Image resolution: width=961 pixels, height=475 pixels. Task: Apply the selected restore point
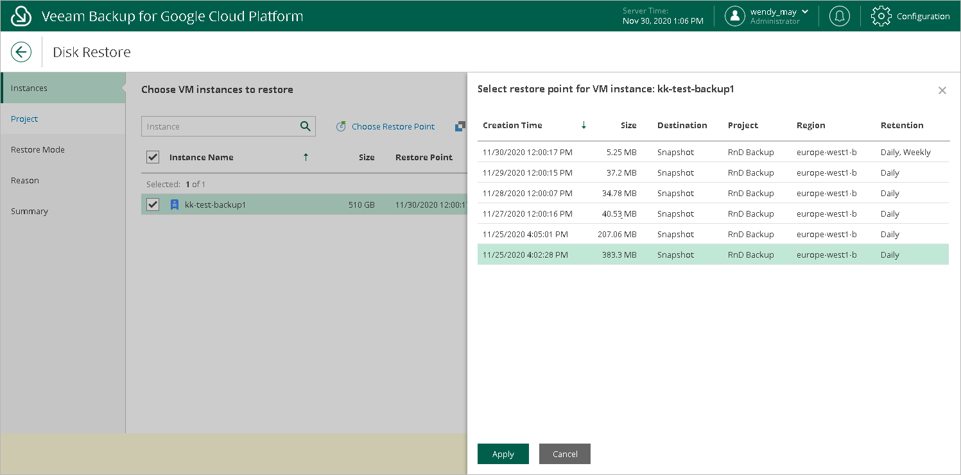pyautogui.click(x=503, y=454)
